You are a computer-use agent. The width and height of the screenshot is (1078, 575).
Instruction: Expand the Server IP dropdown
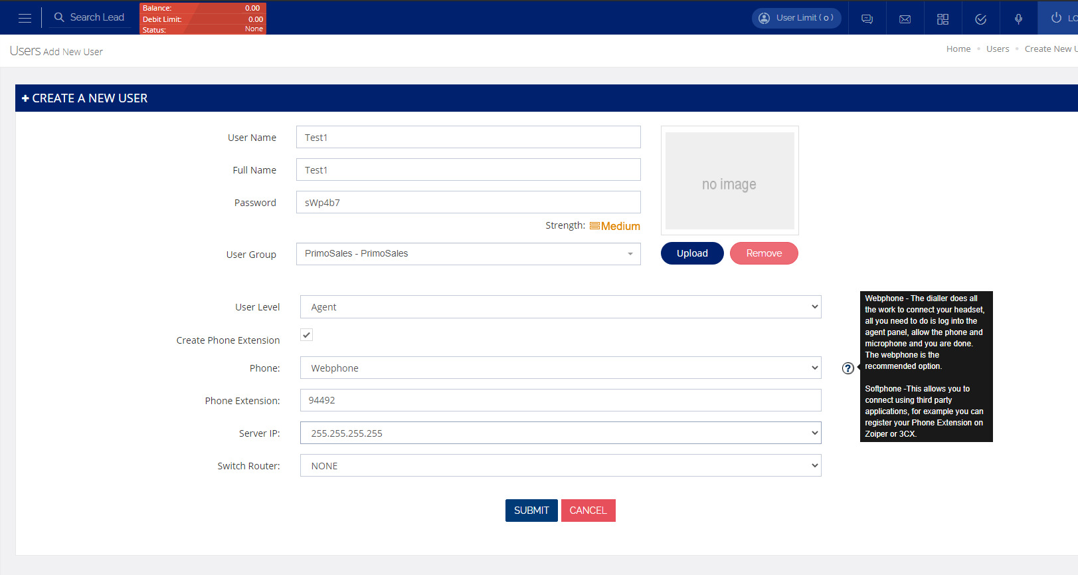(x=560, y=433)
